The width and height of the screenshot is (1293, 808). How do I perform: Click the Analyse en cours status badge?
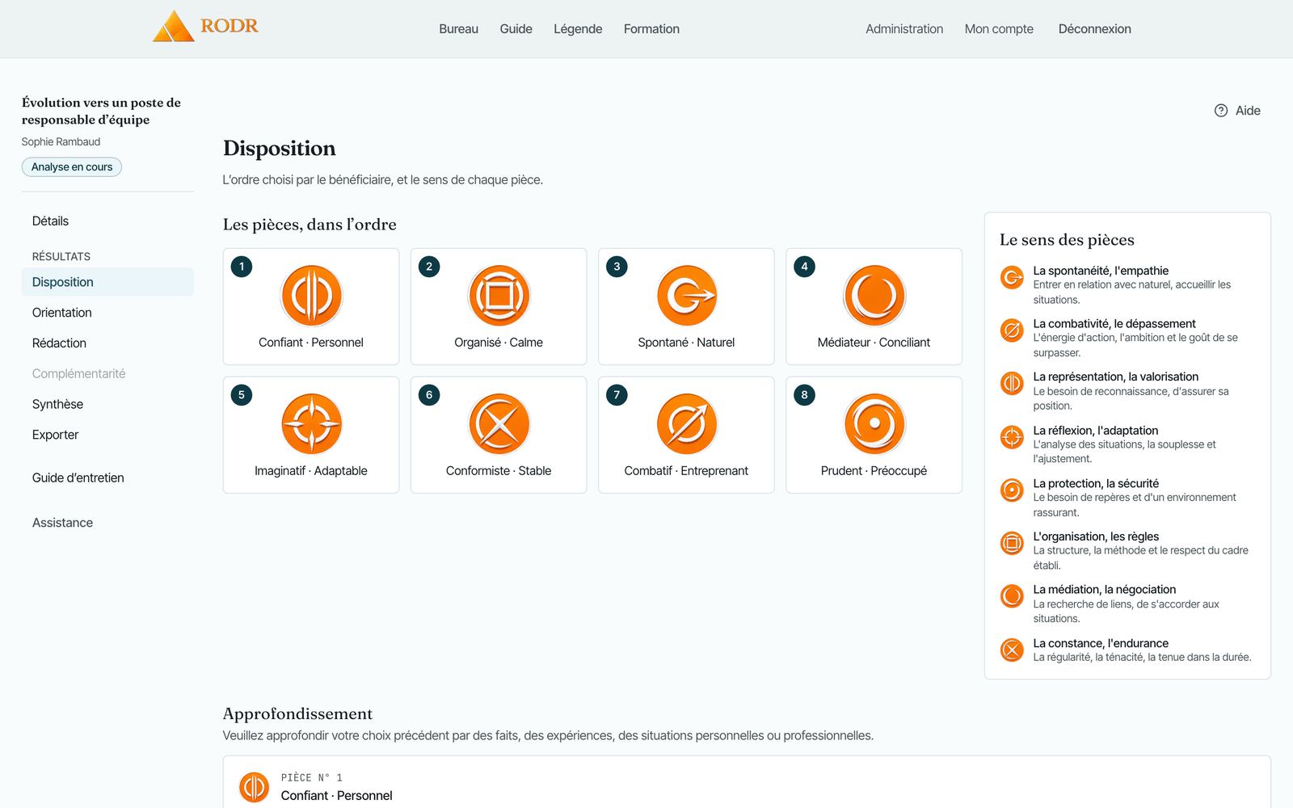click(72, 167)
